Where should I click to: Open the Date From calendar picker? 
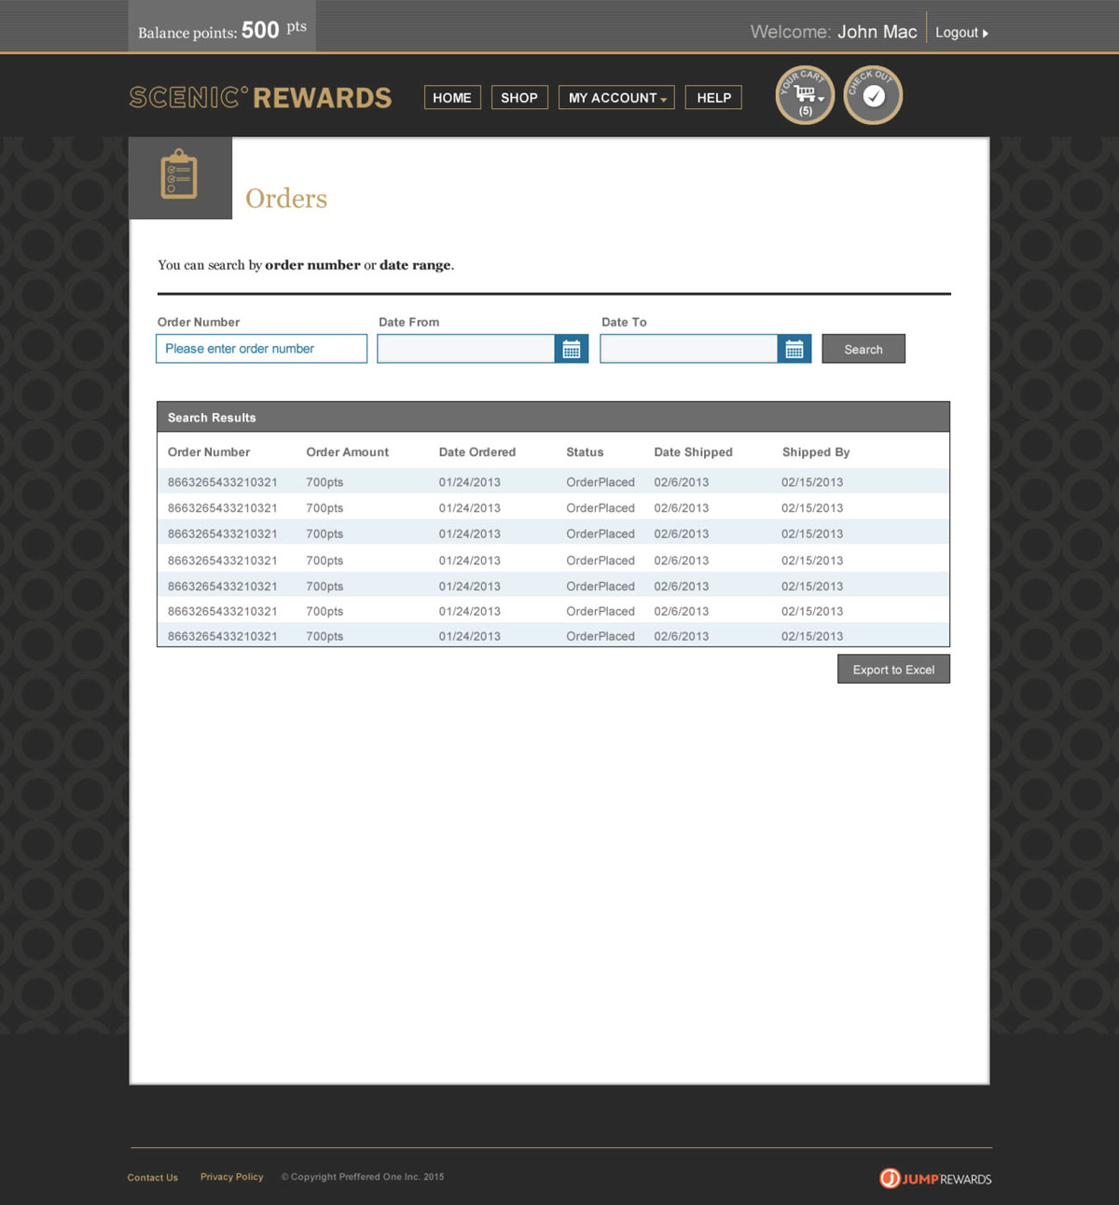(572, 349)
